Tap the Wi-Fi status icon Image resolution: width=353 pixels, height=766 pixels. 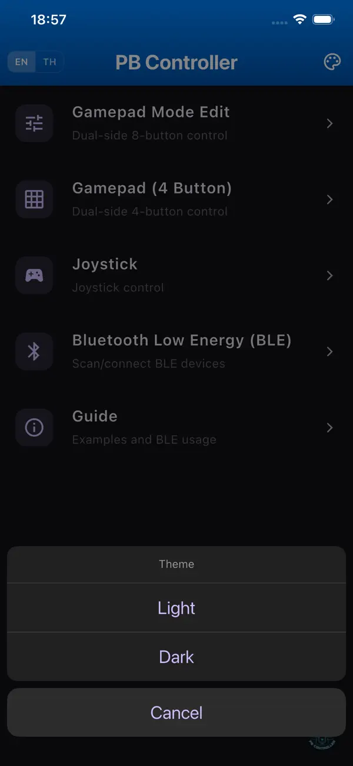tap(299, 19)
